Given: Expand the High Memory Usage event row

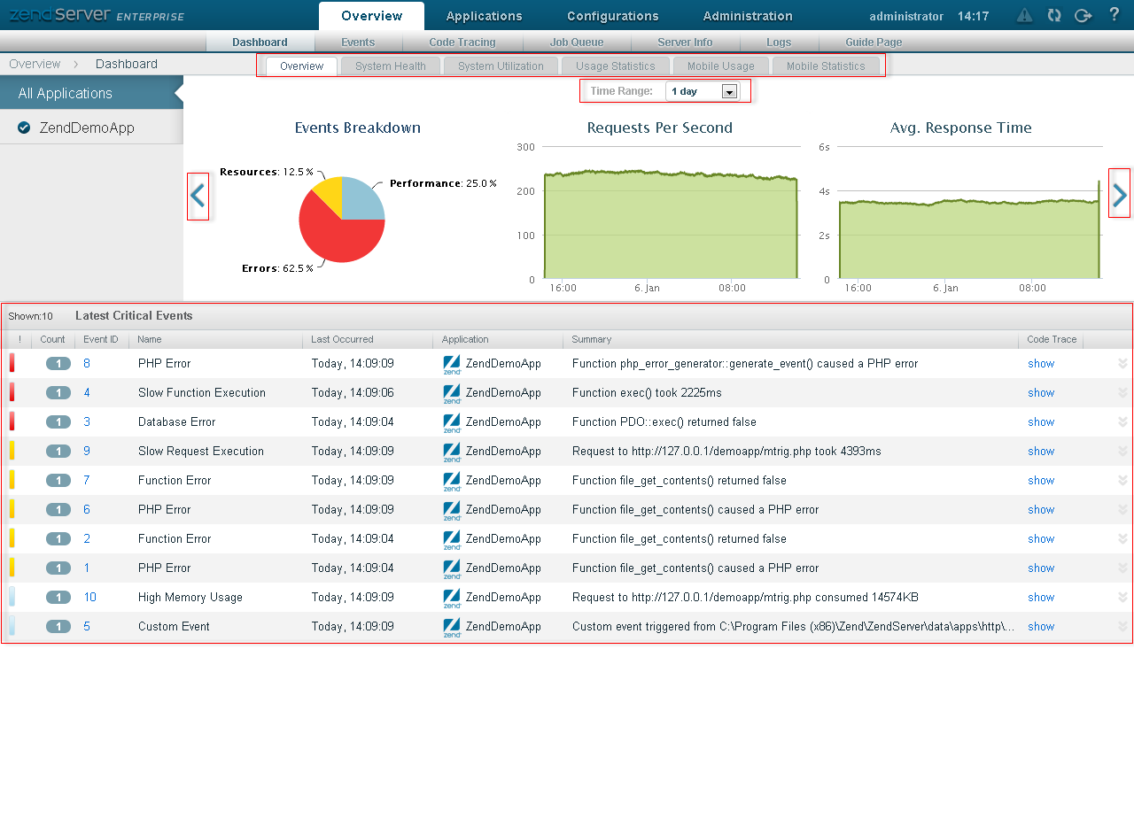Looking at the screenshot, I should point(1122,598).
